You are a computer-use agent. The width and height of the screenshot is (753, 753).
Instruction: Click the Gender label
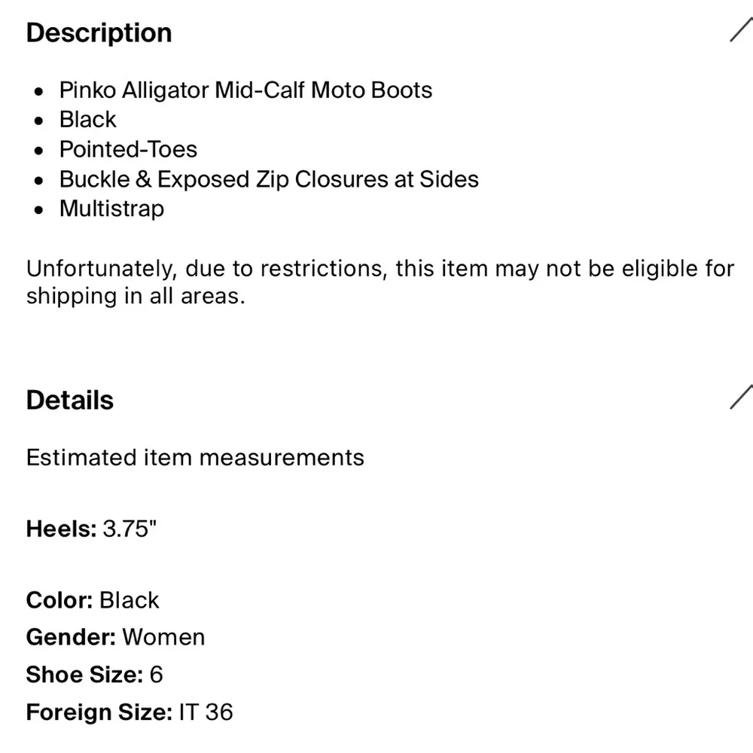(x=71, y=637)
